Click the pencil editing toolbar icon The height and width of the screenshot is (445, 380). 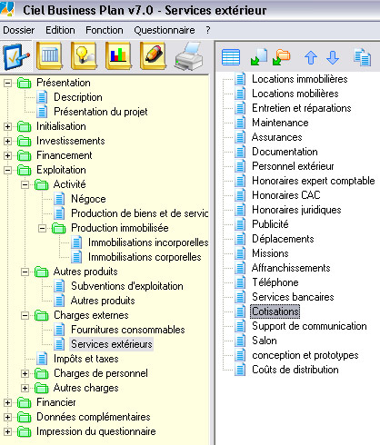point(153,56)
